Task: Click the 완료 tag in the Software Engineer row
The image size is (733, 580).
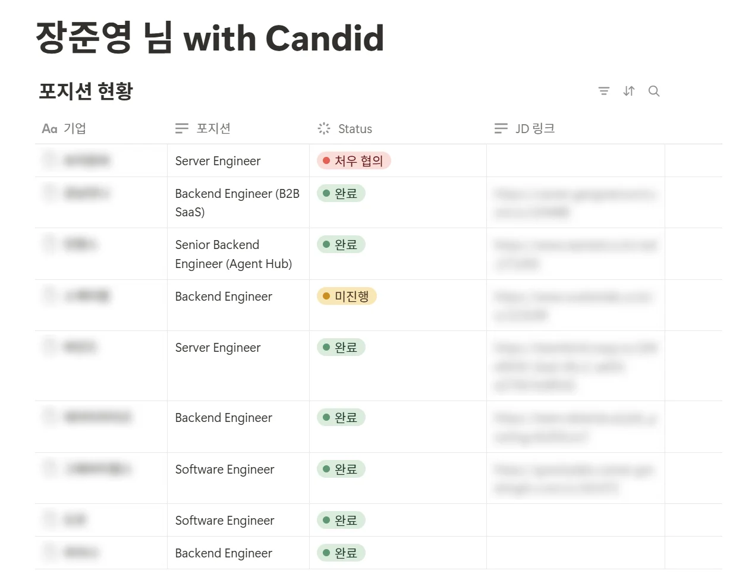Action: click(x=341, y=469)
